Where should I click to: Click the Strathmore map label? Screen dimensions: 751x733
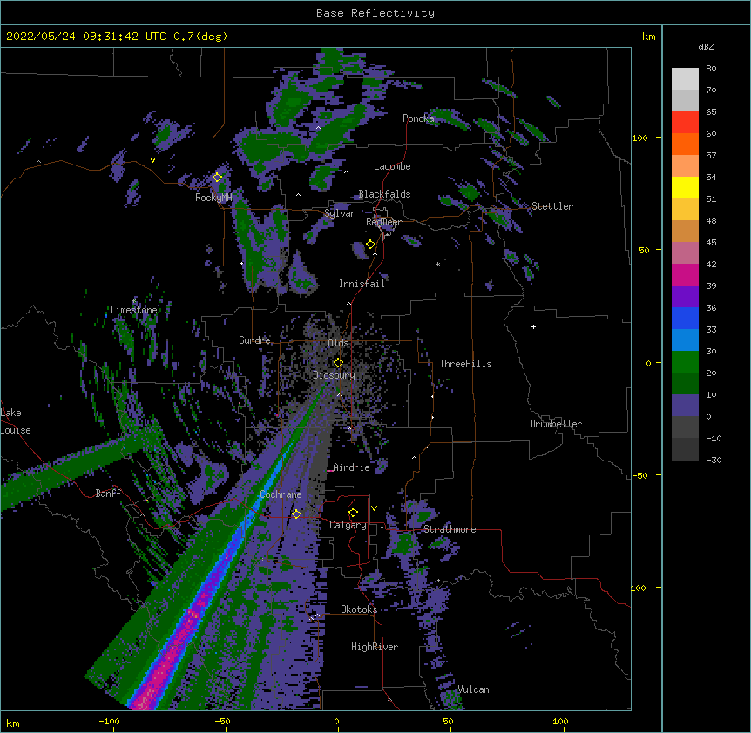[450, 529]
